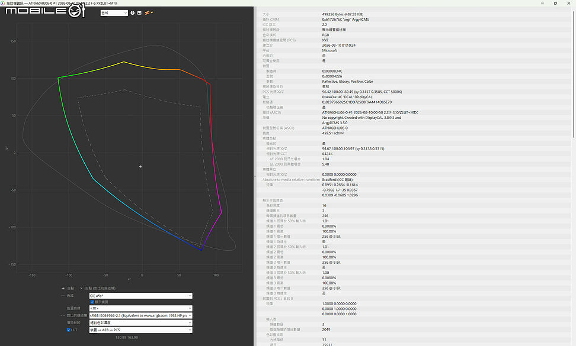Disable the LUT checkbox
The height and width of the screenshot is (346, 576).
[69, 330]
